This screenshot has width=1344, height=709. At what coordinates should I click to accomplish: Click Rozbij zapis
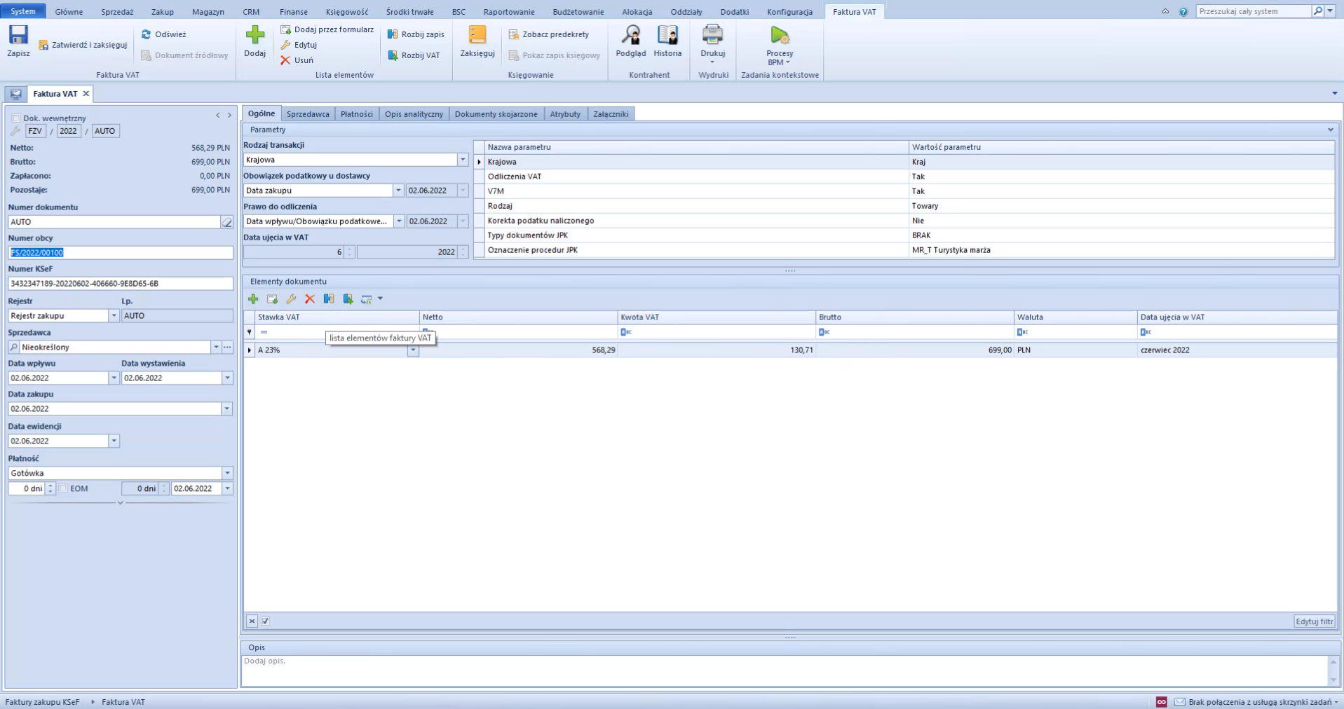(416, 34)
